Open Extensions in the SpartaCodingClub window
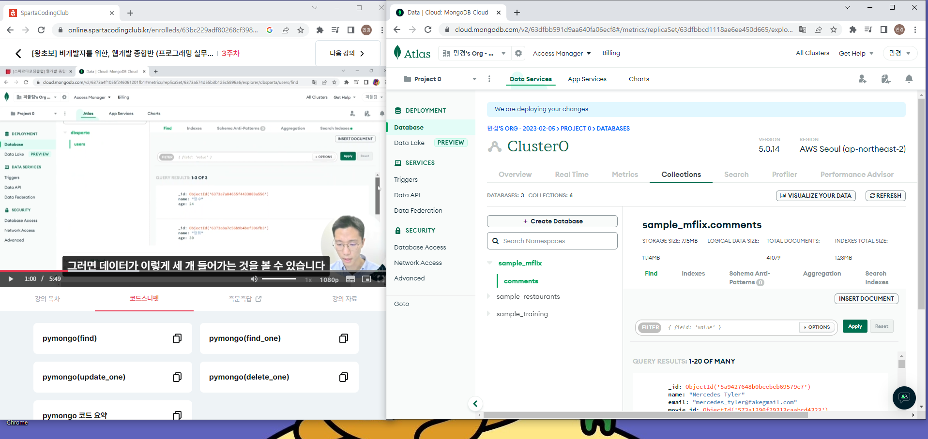Viewport: 928px width, 439px height. [320, 30]
